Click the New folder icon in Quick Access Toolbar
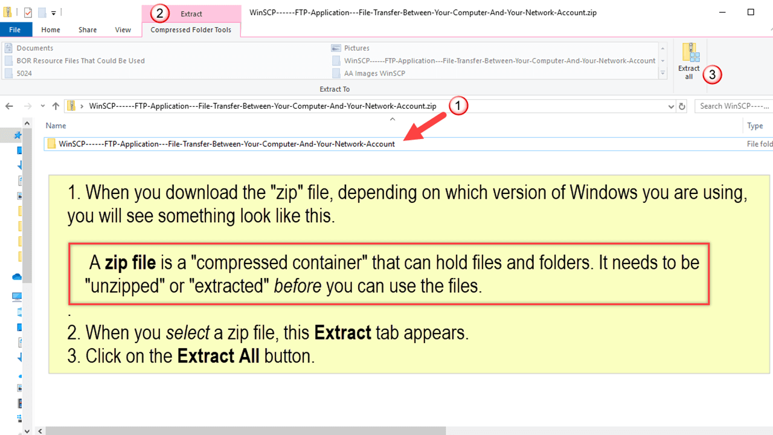The width and height of the screenshot is (773, 435). (42, 12)
